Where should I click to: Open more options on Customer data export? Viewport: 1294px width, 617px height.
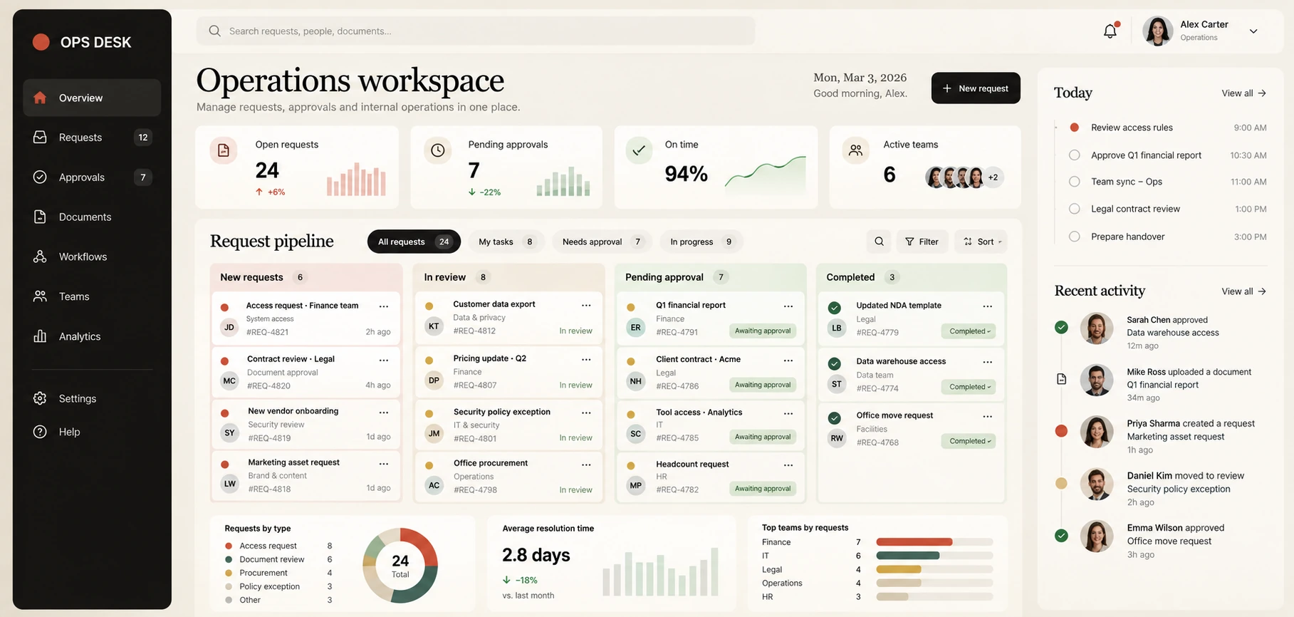pos(586,305)
